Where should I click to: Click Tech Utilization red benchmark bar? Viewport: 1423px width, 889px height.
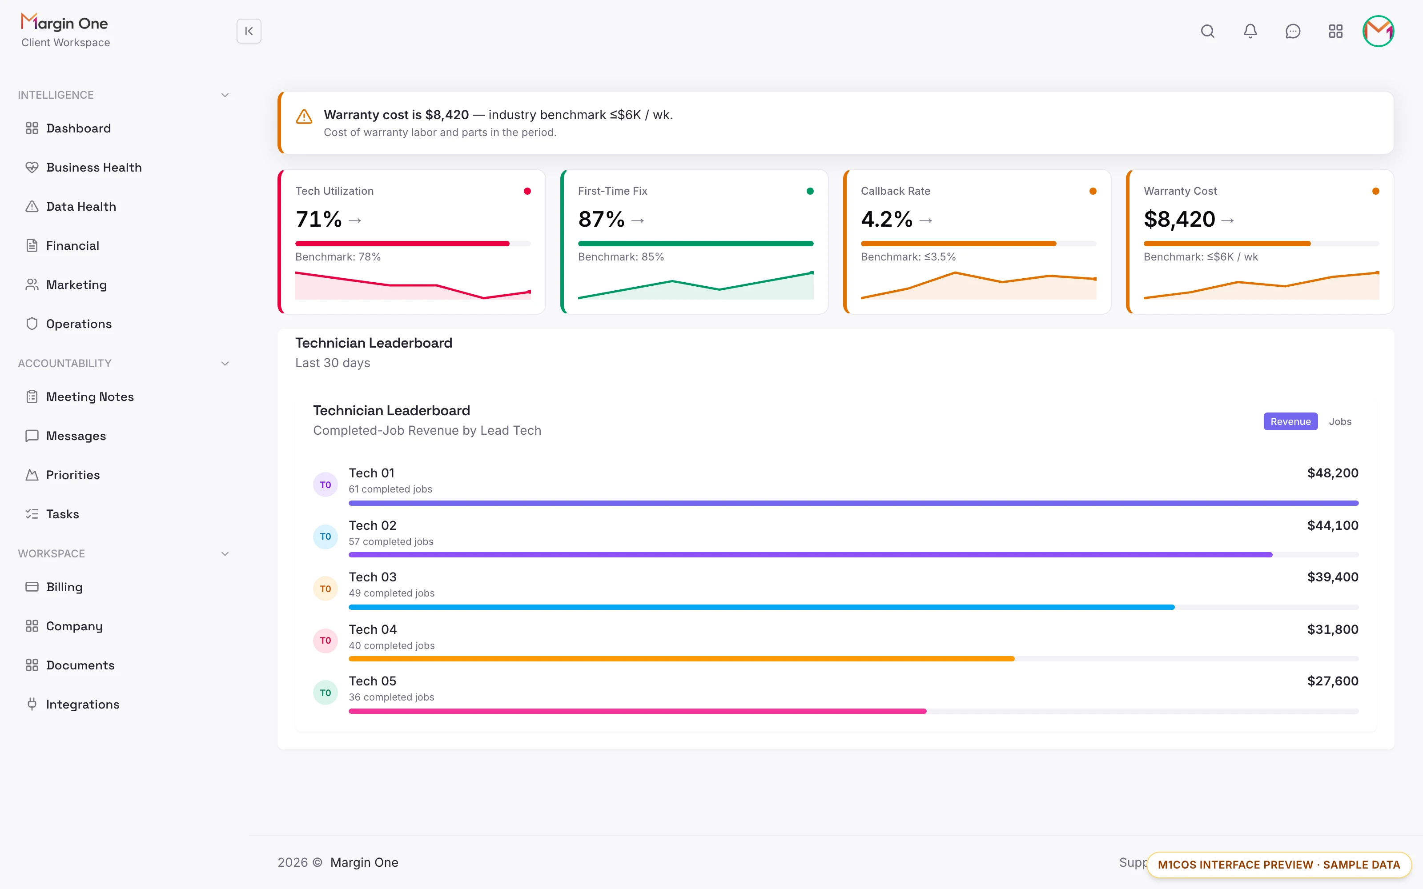pos(402,244)
